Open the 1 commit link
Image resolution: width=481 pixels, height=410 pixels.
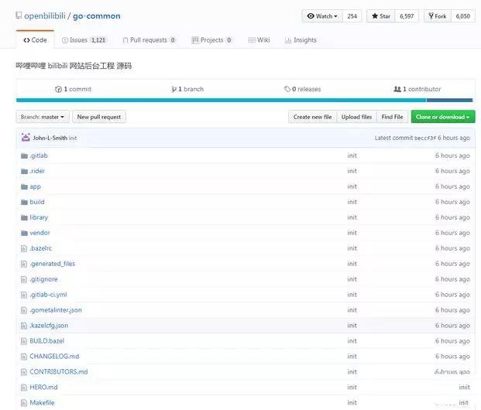[x=74, y=89]
